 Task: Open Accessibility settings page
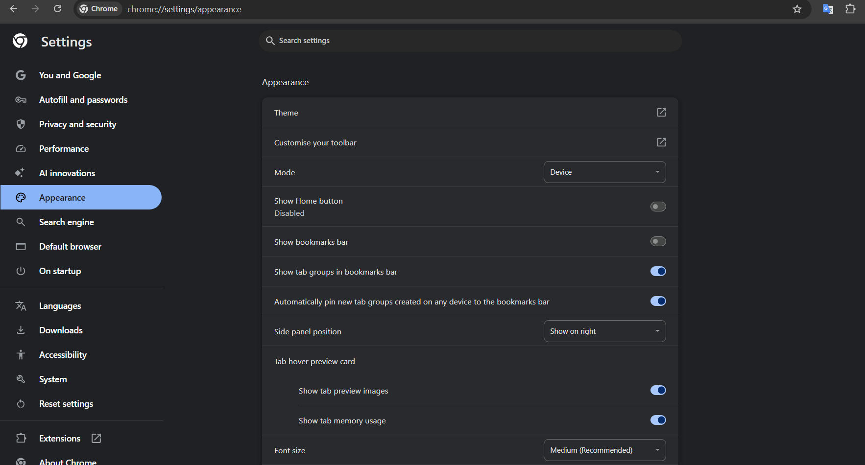point(63,355)
